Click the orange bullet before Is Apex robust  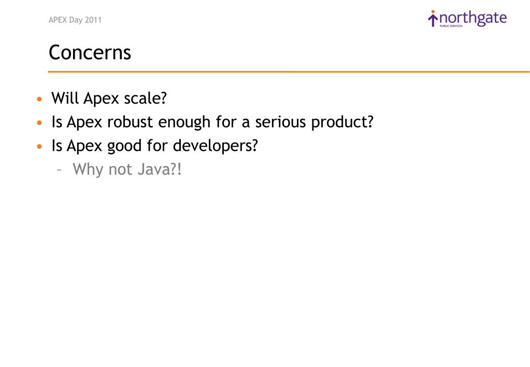[39, 123]
